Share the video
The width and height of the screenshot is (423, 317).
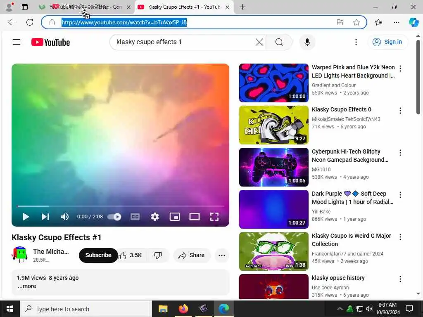(x=192, y=255)
